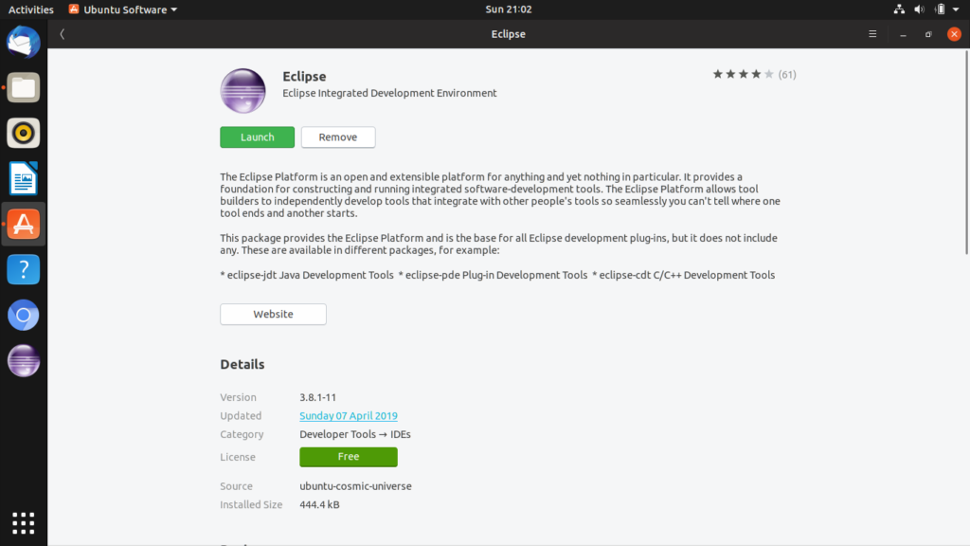This screenshot has height=546, width=970.
Task: Click the Eclipse app title heading
Action: pos(304,76)
